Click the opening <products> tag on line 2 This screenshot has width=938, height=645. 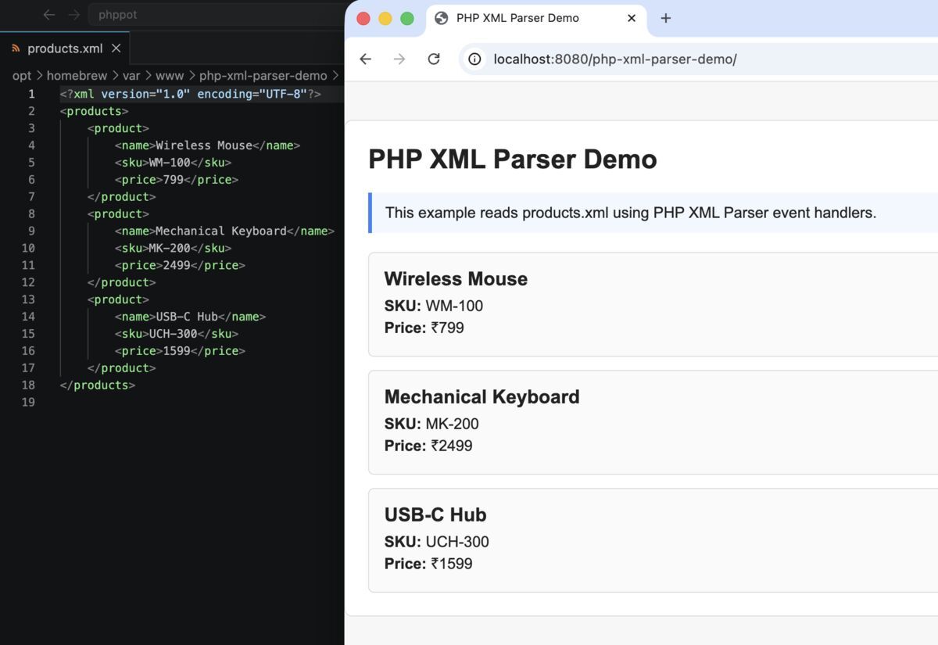[x=94, y=111]
